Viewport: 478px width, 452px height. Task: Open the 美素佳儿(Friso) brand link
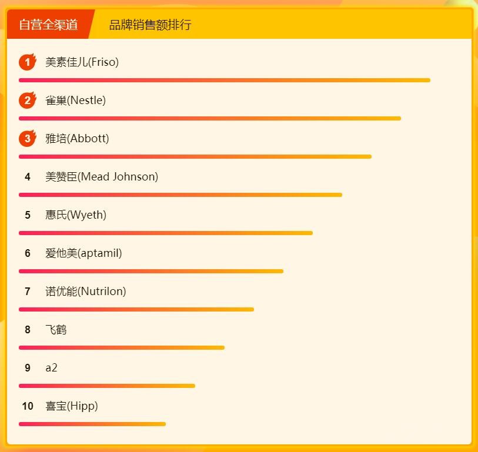pos(82,62)
